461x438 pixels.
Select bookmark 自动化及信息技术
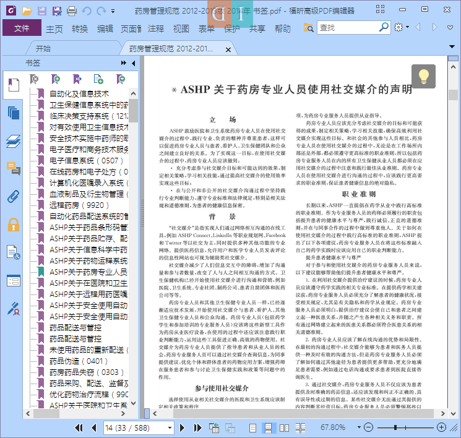click(79, 94)
